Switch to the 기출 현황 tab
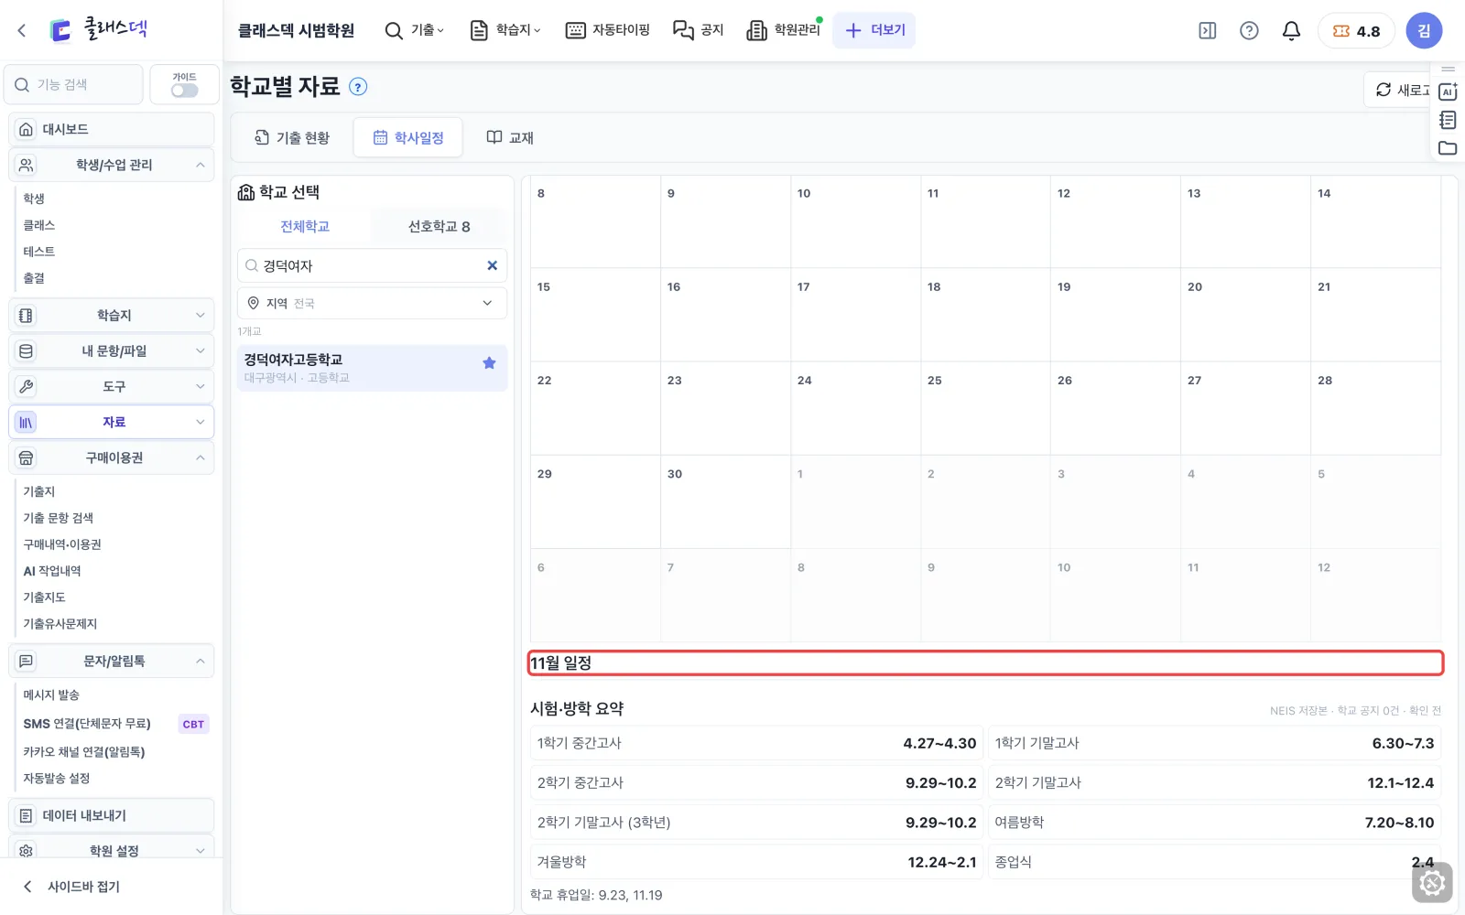1465x915 pixels. pos(292,137)
